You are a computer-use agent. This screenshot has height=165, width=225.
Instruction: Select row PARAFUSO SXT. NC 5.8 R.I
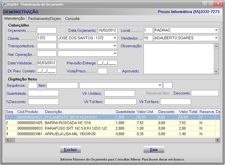(112, 128)
